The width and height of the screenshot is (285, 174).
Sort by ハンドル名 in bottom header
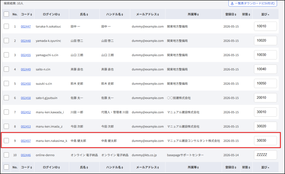click(x=114, y=167)
